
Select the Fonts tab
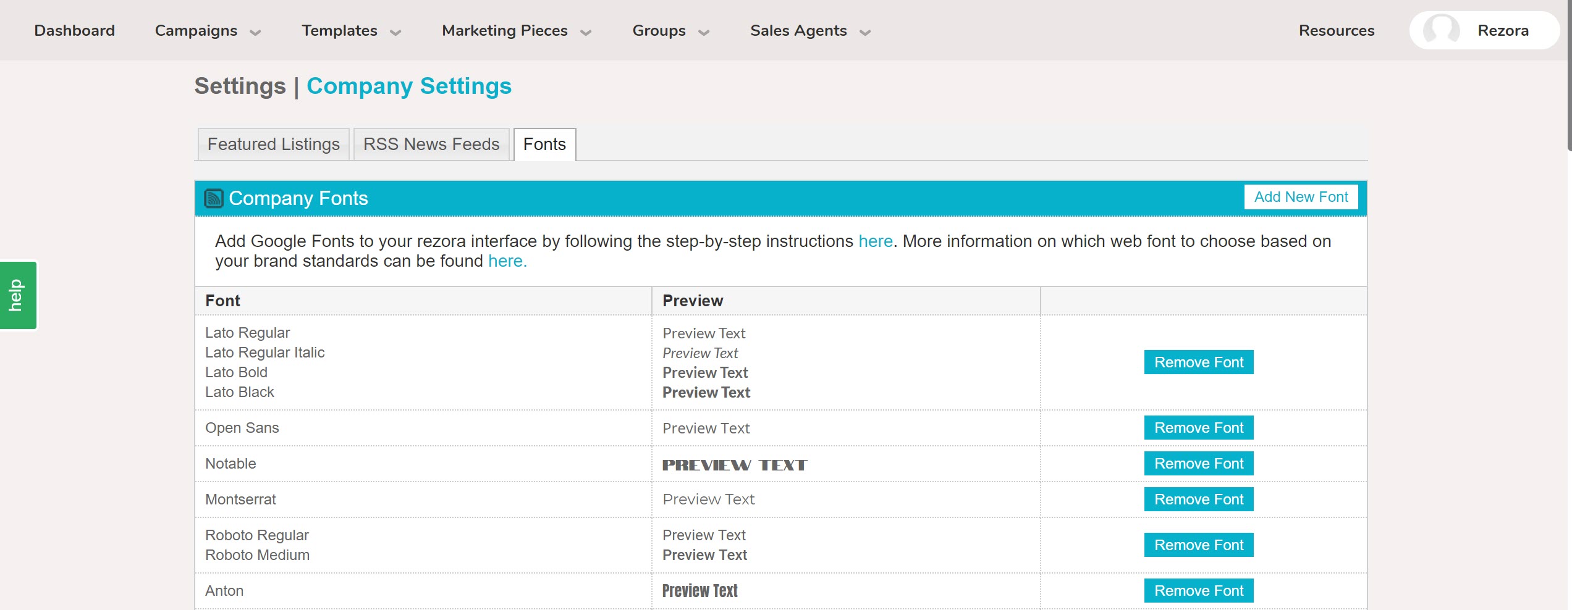tap(544, 144)
